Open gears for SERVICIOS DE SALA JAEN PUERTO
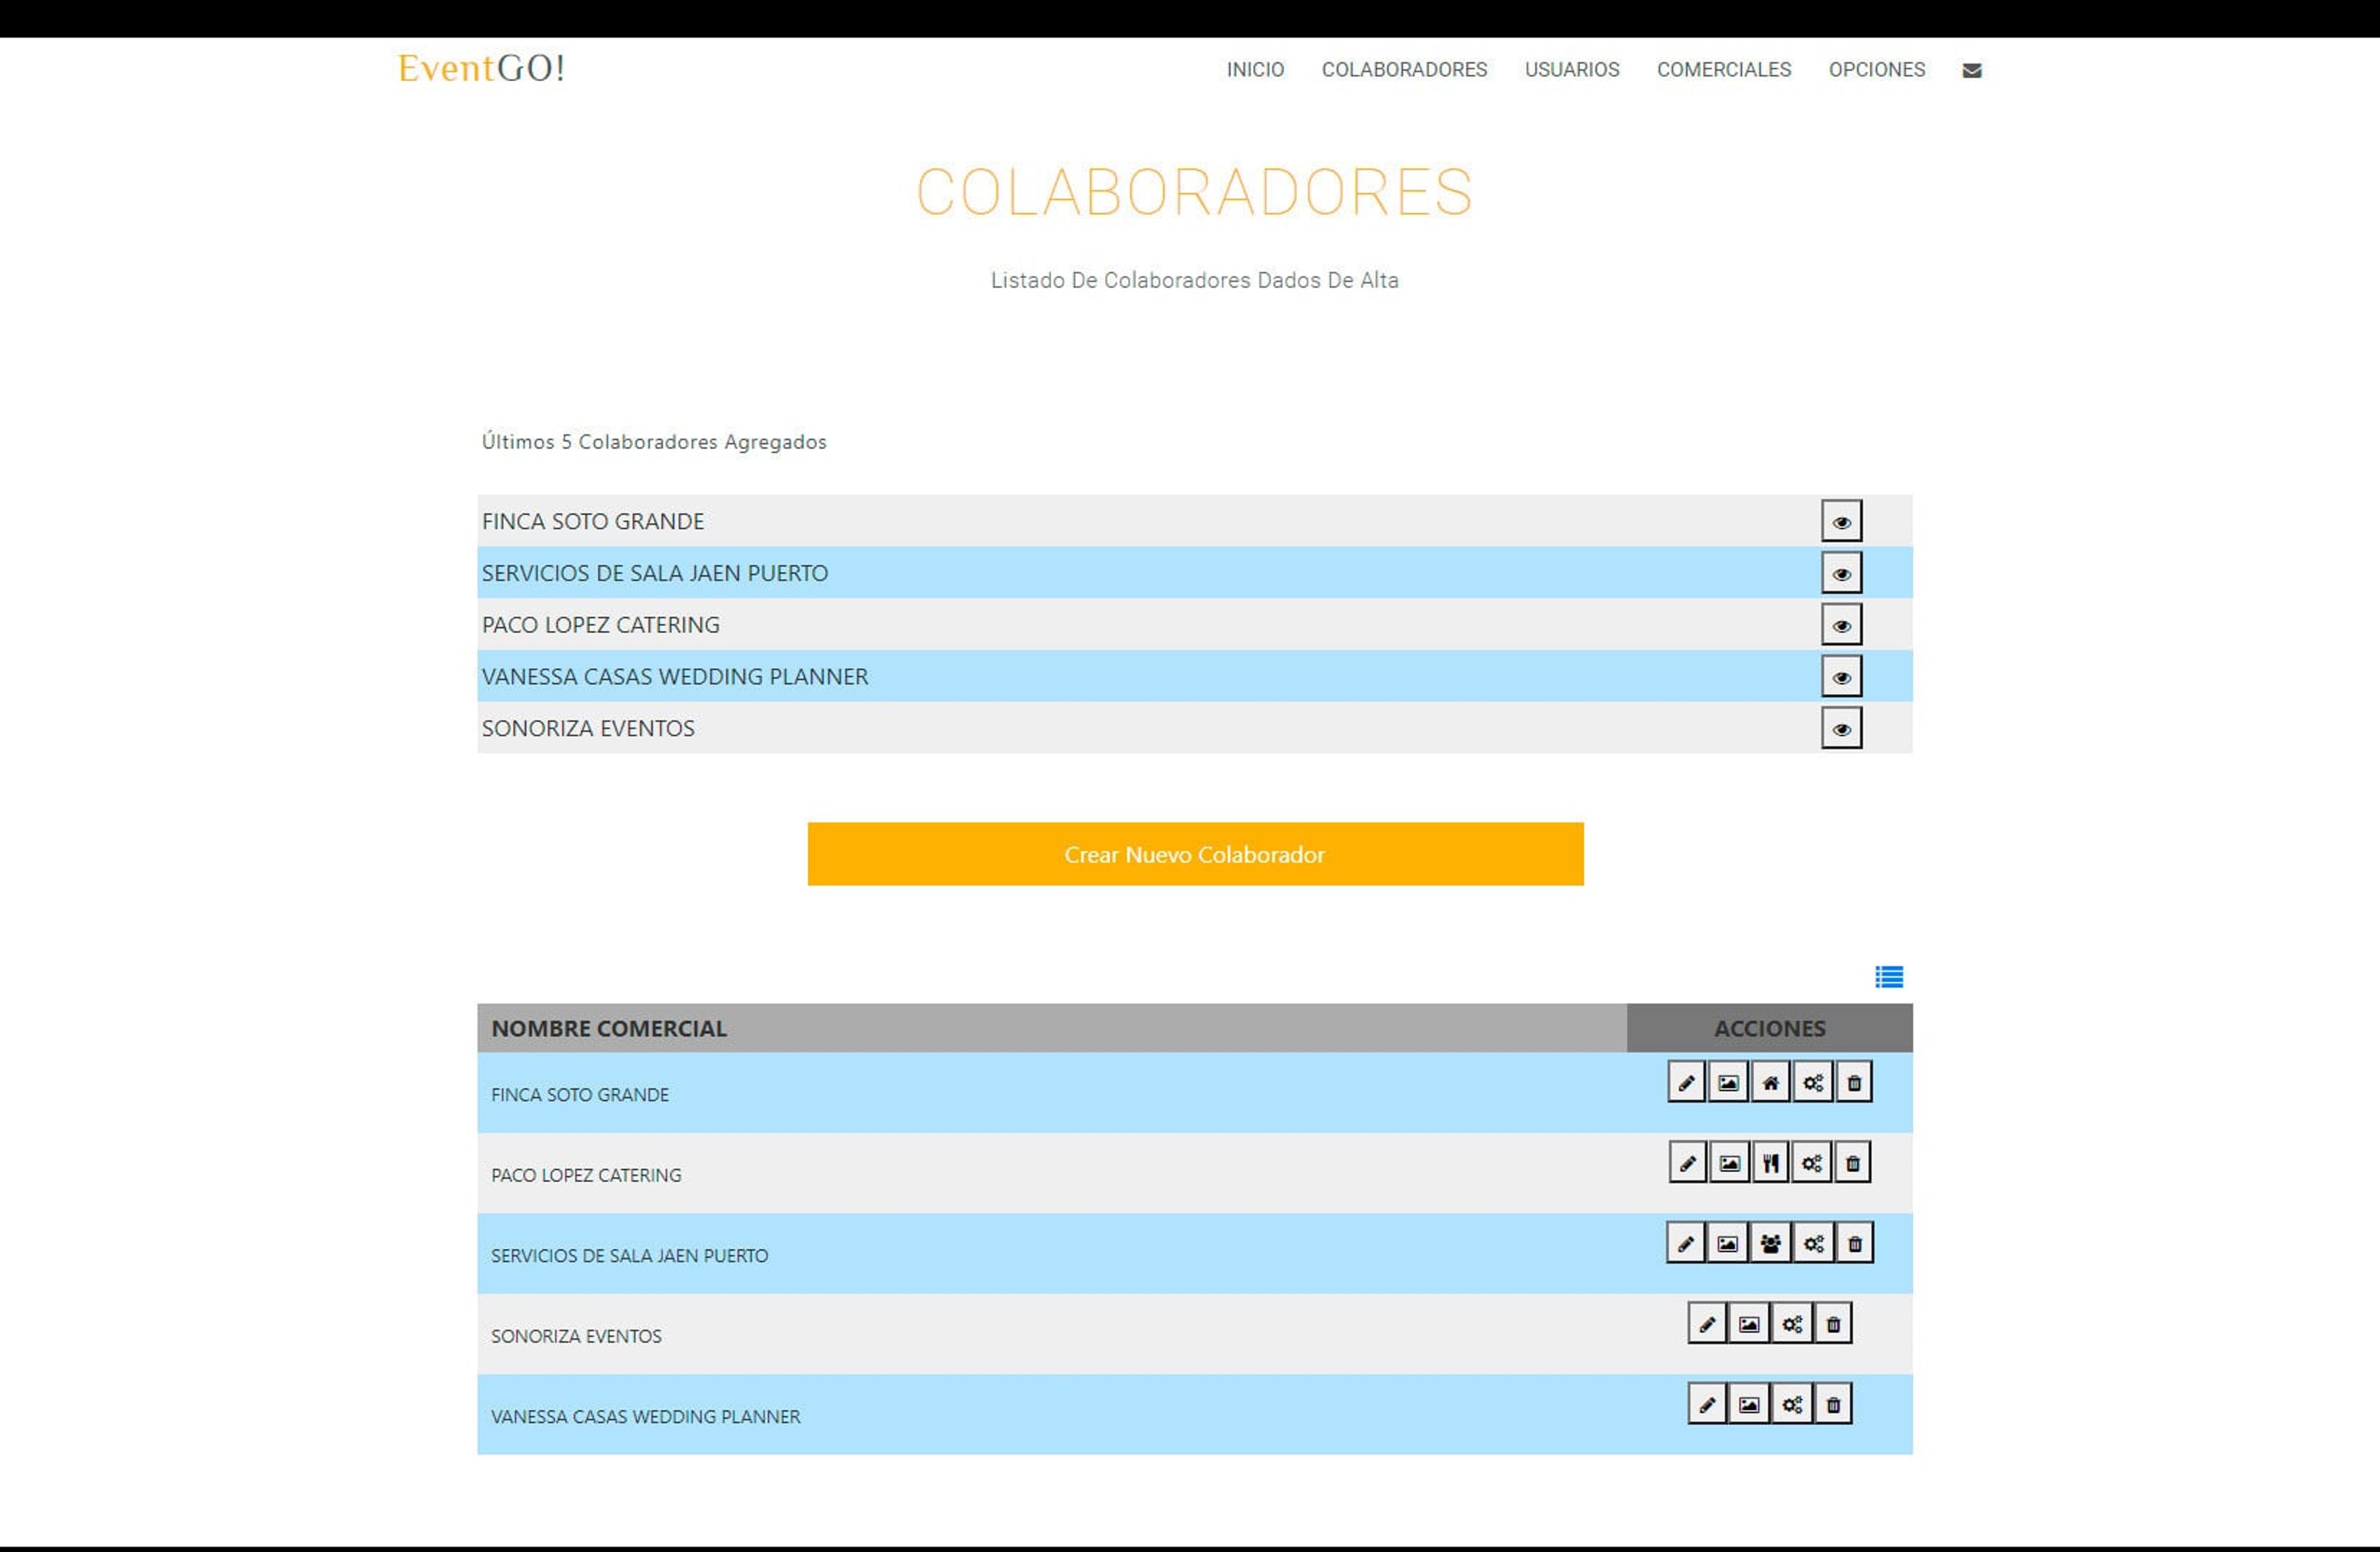 1813,1243
